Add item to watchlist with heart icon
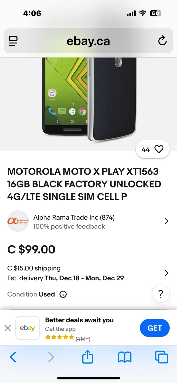 point(159,149)
